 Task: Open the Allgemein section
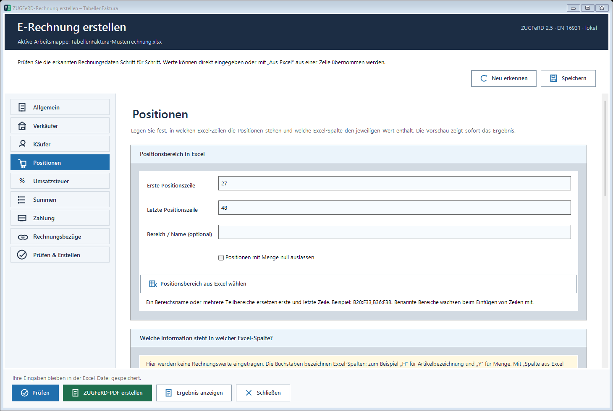click(x=60, y=107)
